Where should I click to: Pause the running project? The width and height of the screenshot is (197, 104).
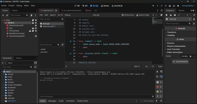[157, 6]
